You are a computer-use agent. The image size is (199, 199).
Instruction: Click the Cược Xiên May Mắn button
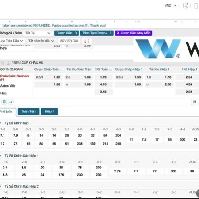(134, 33)
